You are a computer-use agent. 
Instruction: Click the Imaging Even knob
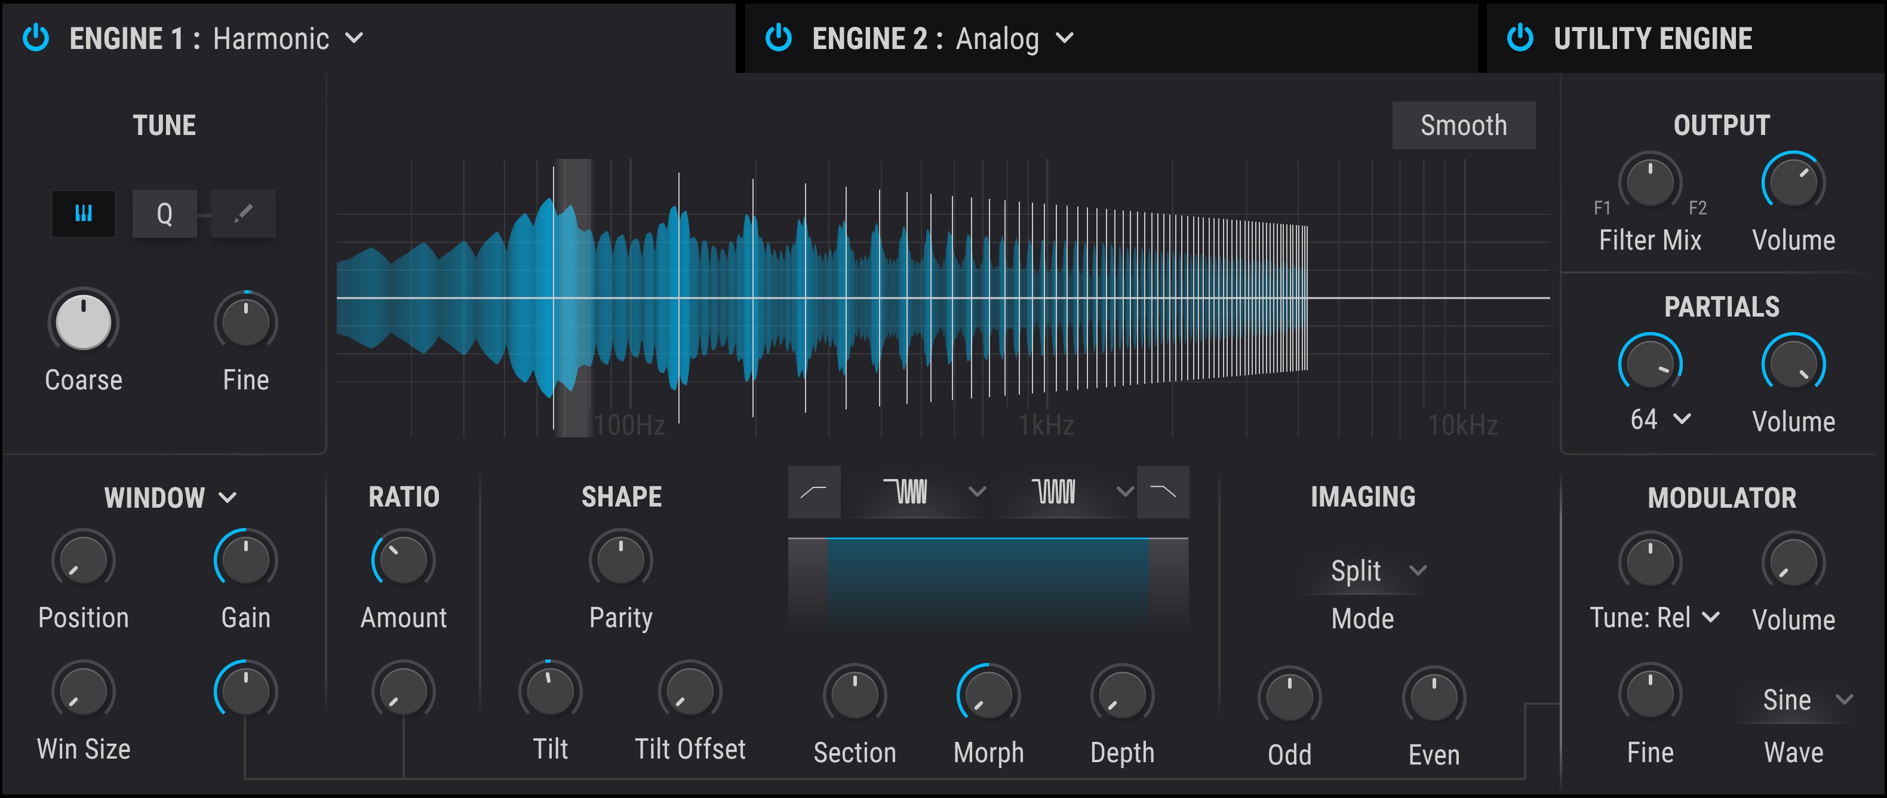1434,697
